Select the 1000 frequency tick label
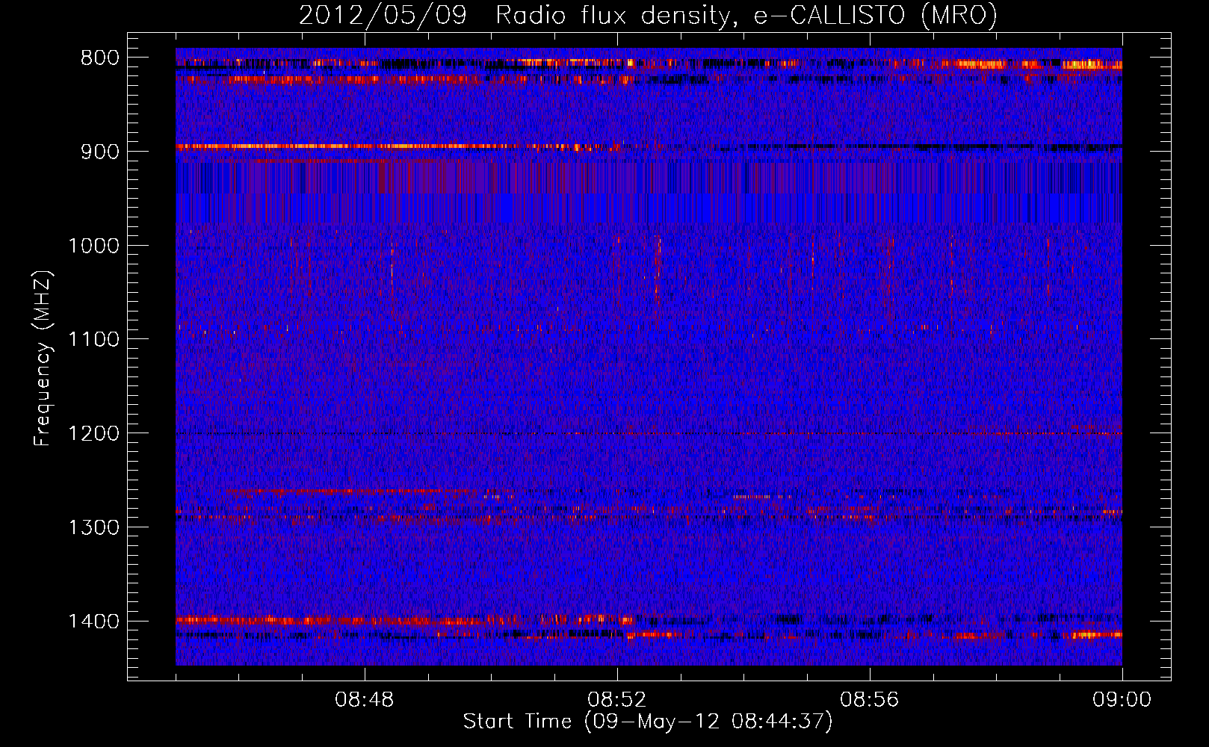Viewport: 1209px width, 747px height. 93,246
